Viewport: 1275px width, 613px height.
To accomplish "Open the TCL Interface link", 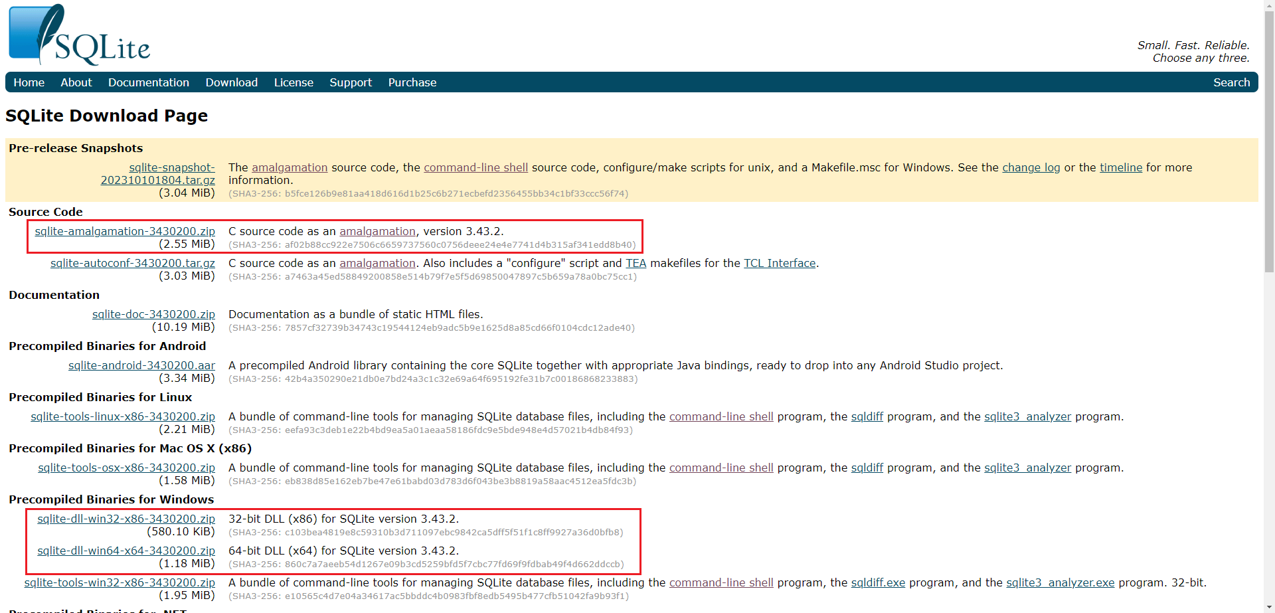I will coord(780,263).
